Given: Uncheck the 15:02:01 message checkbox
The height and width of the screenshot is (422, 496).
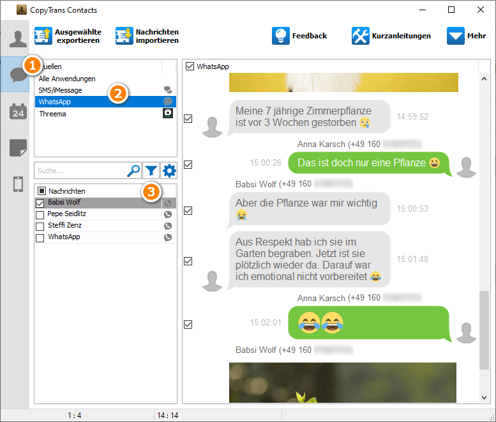Looking at the screenshot, I should click(x=188, y=324).
